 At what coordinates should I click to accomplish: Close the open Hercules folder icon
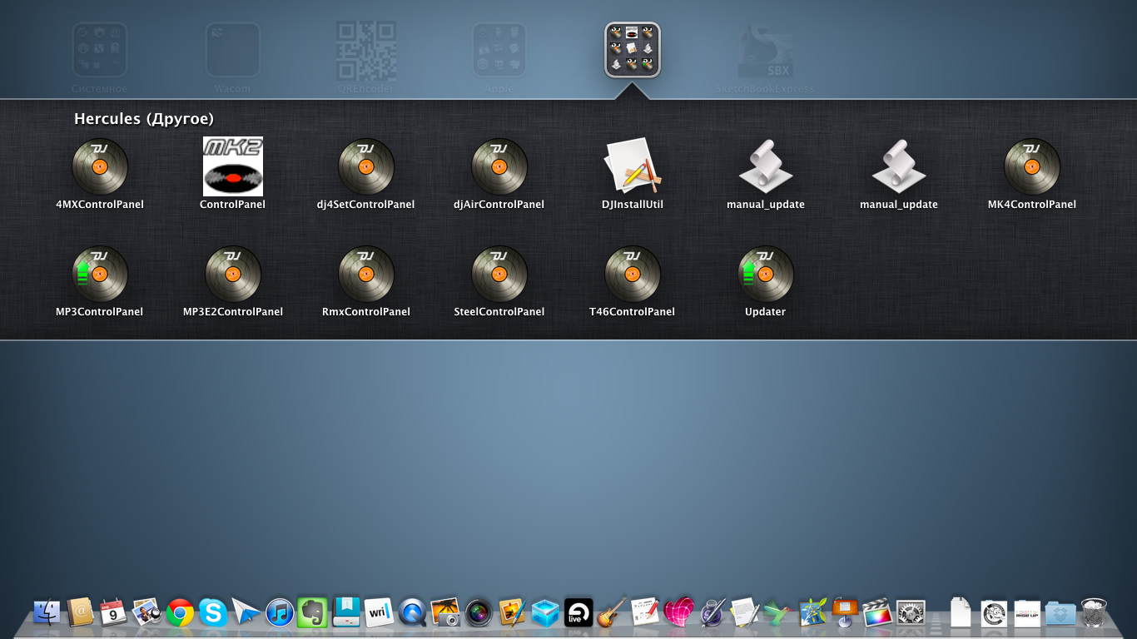point(633,50)
